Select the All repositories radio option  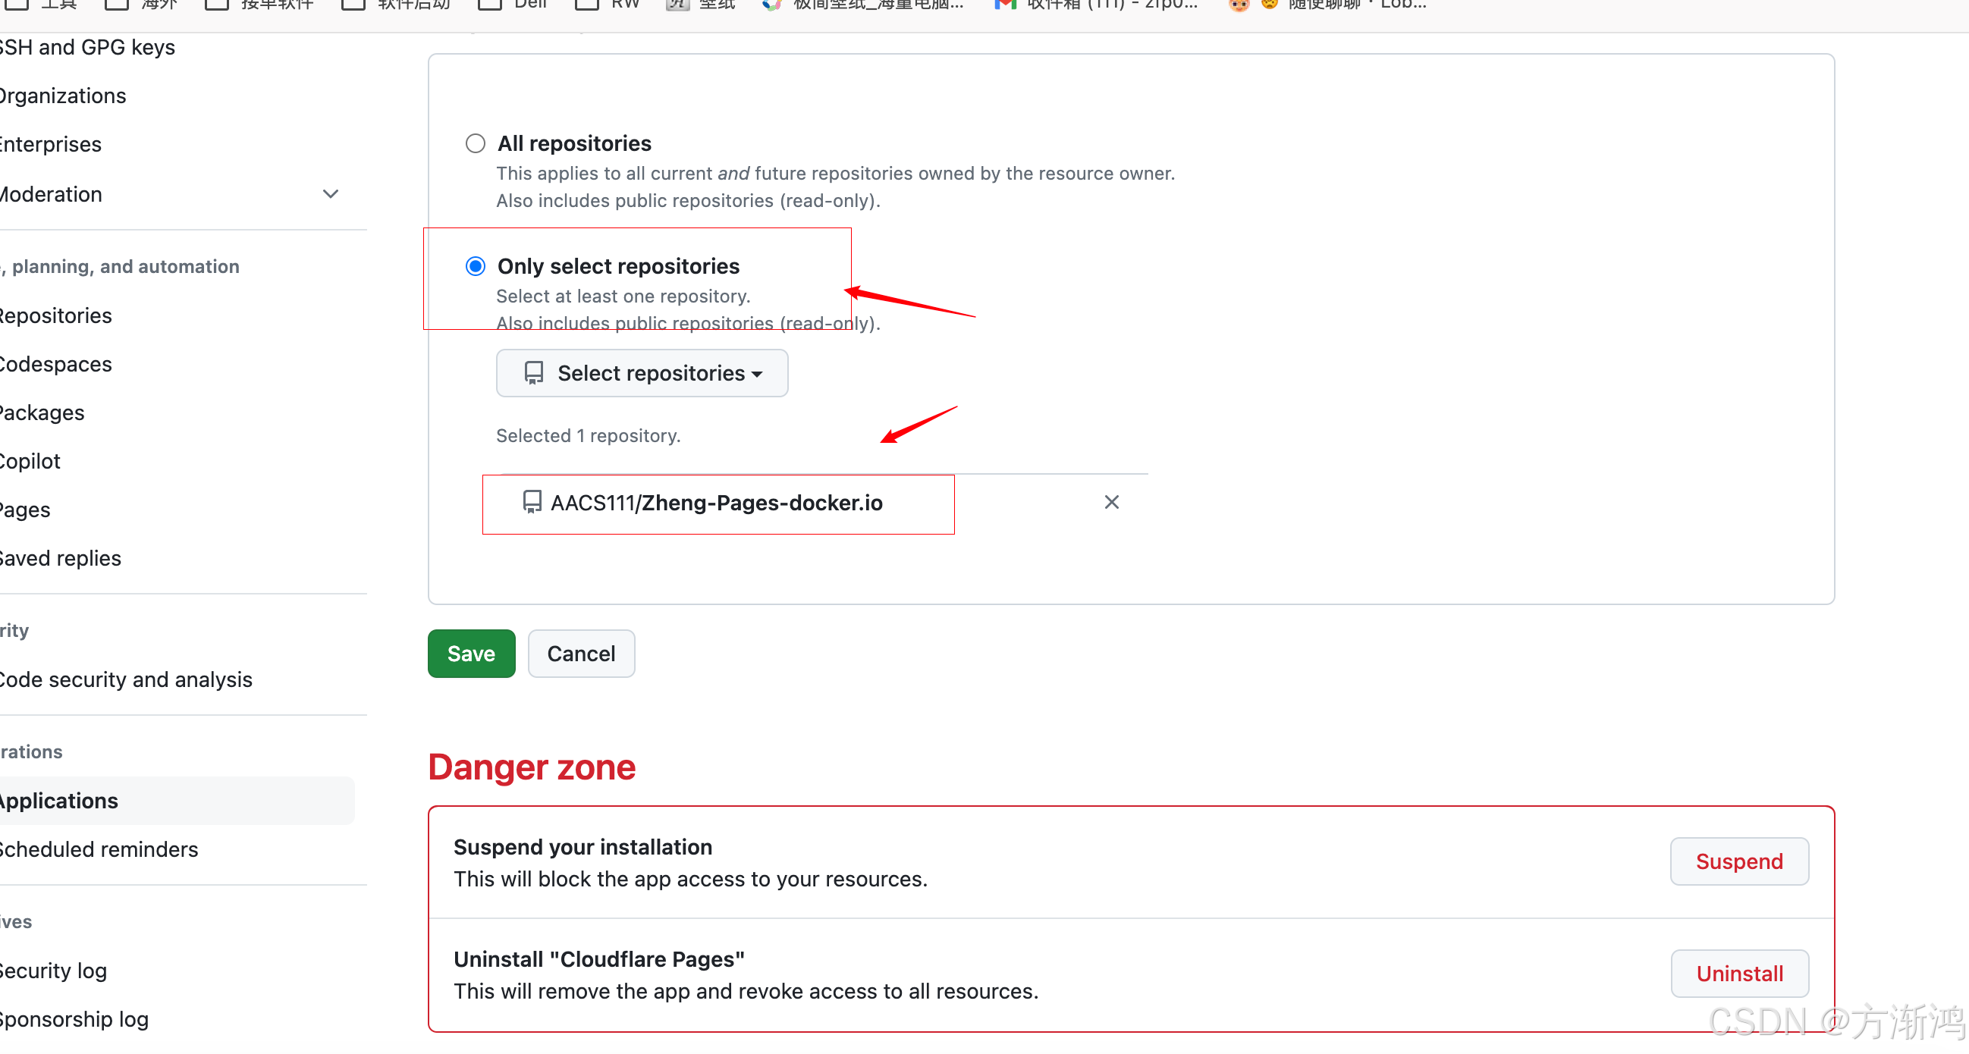click(476, 143)
